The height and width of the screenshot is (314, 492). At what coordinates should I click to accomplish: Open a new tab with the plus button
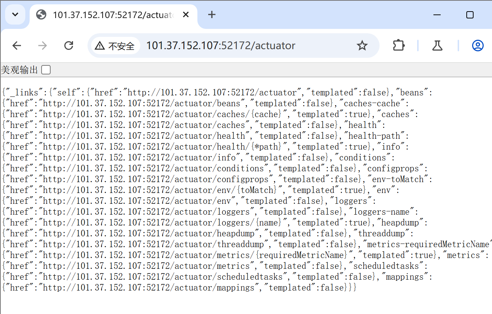tap(211, 15)
